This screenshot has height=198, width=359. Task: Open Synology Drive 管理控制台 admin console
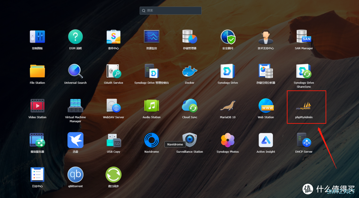[151, 71]
